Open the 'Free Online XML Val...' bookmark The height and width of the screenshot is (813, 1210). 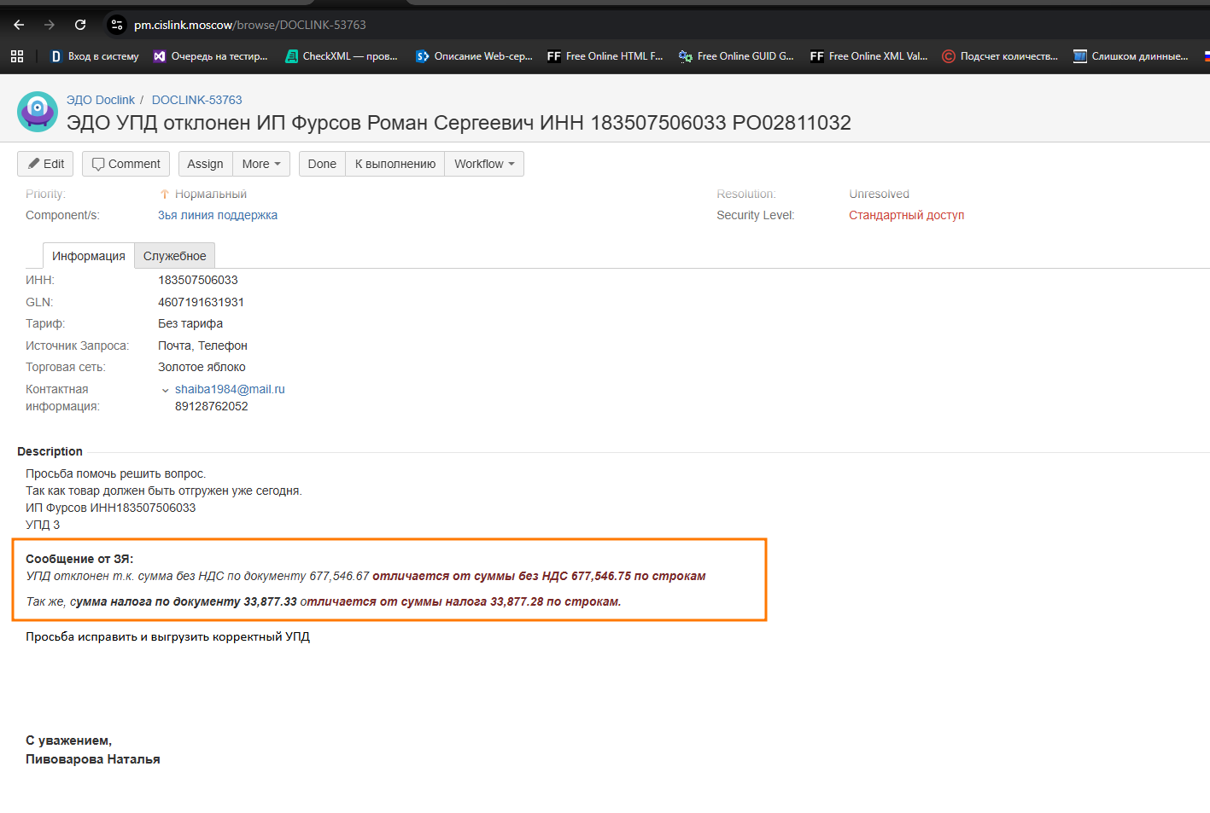pyautogui.click(x=868, y=56)
